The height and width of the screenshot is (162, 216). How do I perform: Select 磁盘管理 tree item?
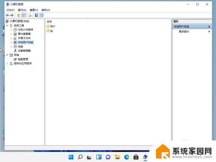click(23, 59)
